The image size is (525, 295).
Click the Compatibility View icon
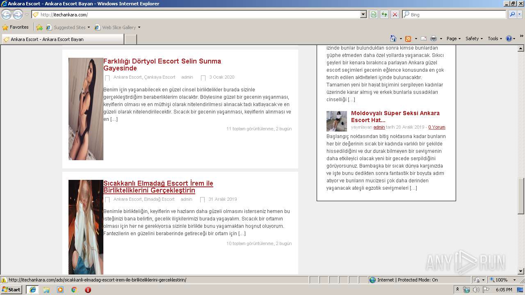click(374, 14)
